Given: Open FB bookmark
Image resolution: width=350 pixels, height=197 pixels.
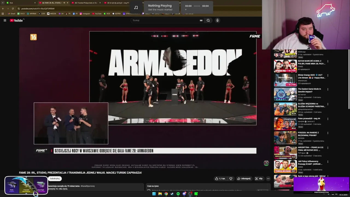Looking at the screenshot, I should pos(75,14).
